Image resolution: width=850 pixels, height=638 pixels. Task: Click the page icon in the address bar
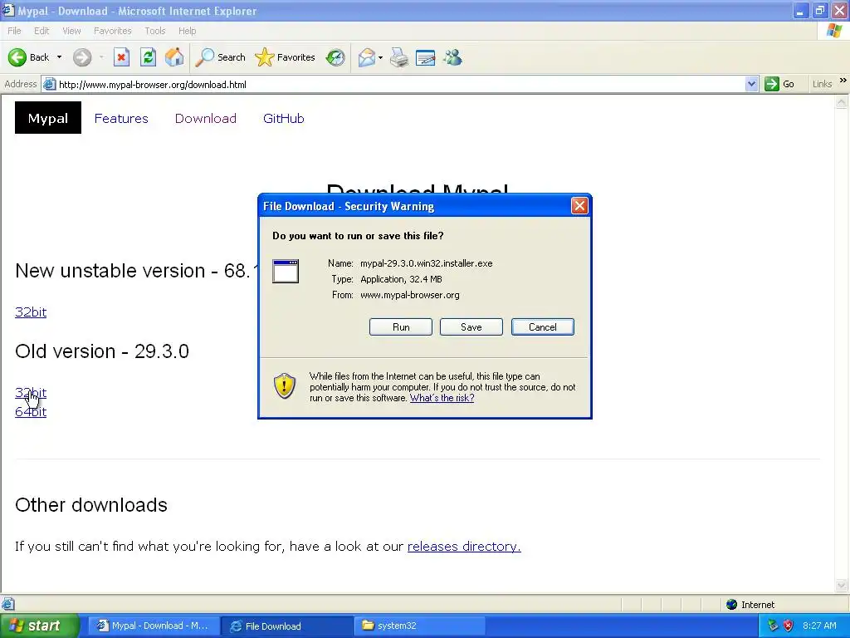pyautogui.click(x=49, y=84)
